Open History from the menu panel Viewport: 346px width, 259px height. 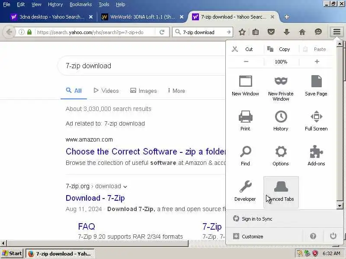tap(281, 121)
